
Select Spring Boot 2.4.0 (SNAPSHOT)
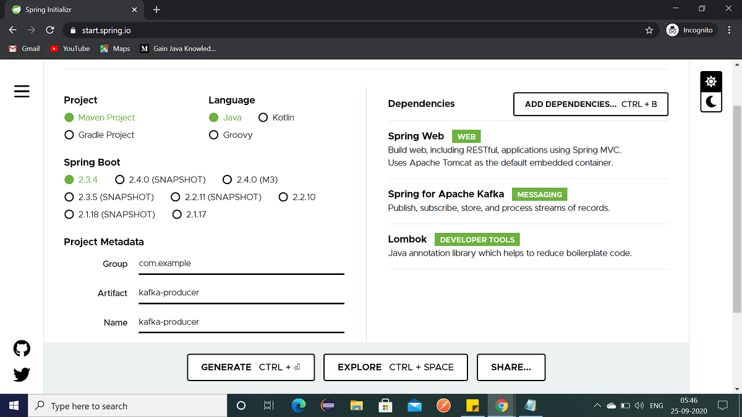pyautogui.click(x=160, y=180)
